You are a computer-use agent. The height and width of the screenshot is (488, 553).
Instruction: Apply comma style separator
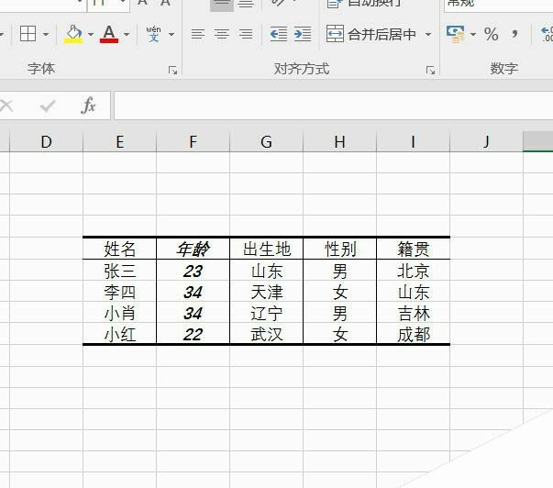(514, 34)
